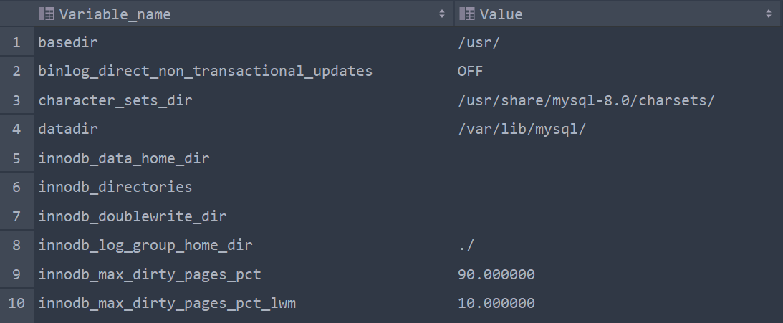
Task: Click the 90.000000 value cell
Action: (496, 275)
